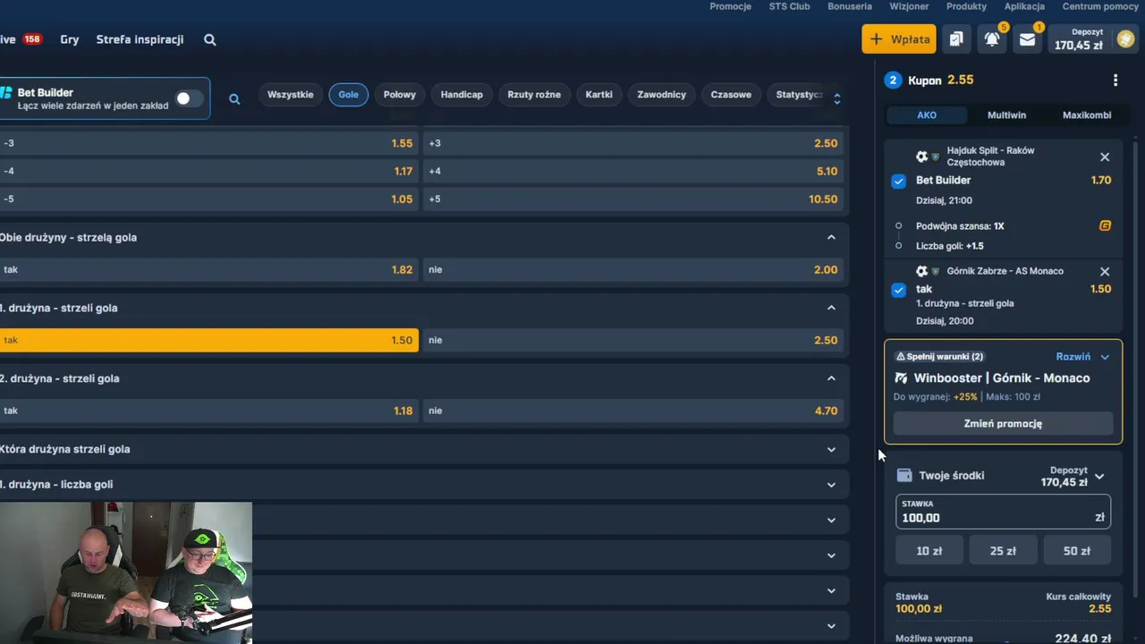Viewport: 1145px width, 644px height.
Task: Uncheck the Górnik Zabrze 'tak' selection checkbox
Action: click(x=899, y=290)
